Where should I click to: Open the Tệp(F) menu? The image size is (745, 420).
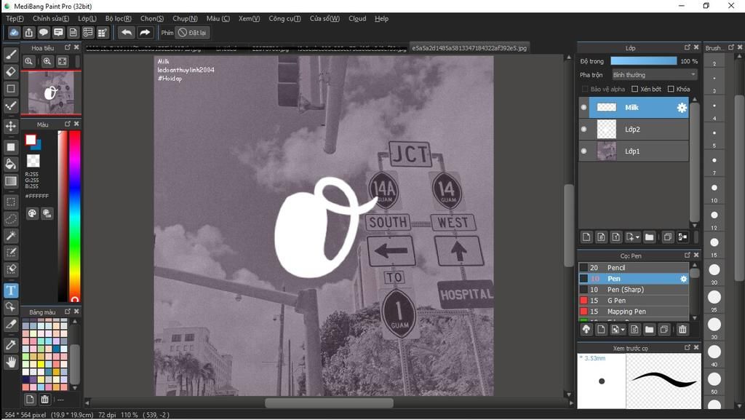[x=15, y=18]
